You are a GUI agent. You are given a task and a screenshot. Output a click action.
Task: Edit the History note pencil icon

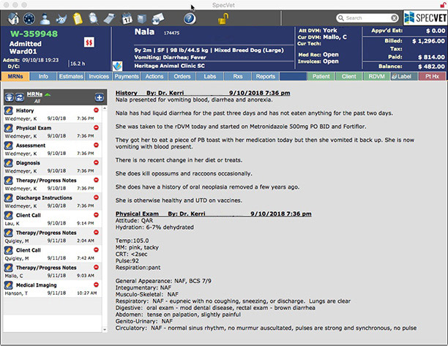(9, 110)
